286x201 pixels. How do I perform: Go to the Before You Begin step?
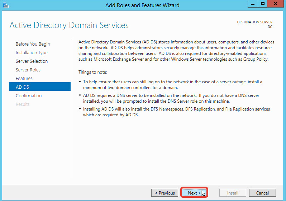coord(33,44)
